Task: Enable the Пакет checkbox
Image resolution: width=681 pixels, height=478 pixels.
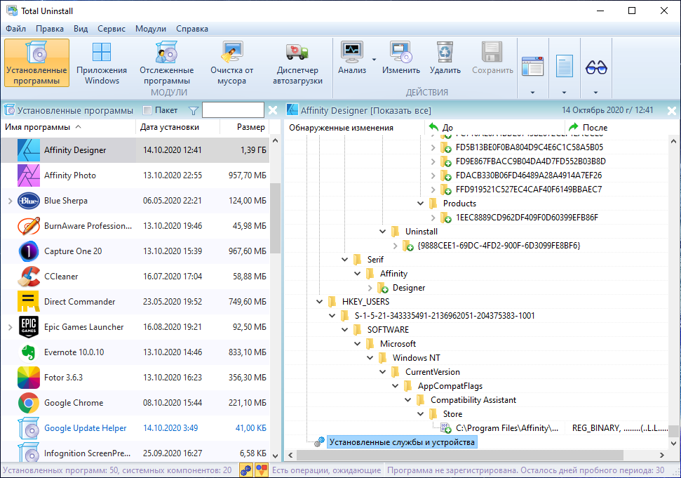Action: (x=147, y=110)
